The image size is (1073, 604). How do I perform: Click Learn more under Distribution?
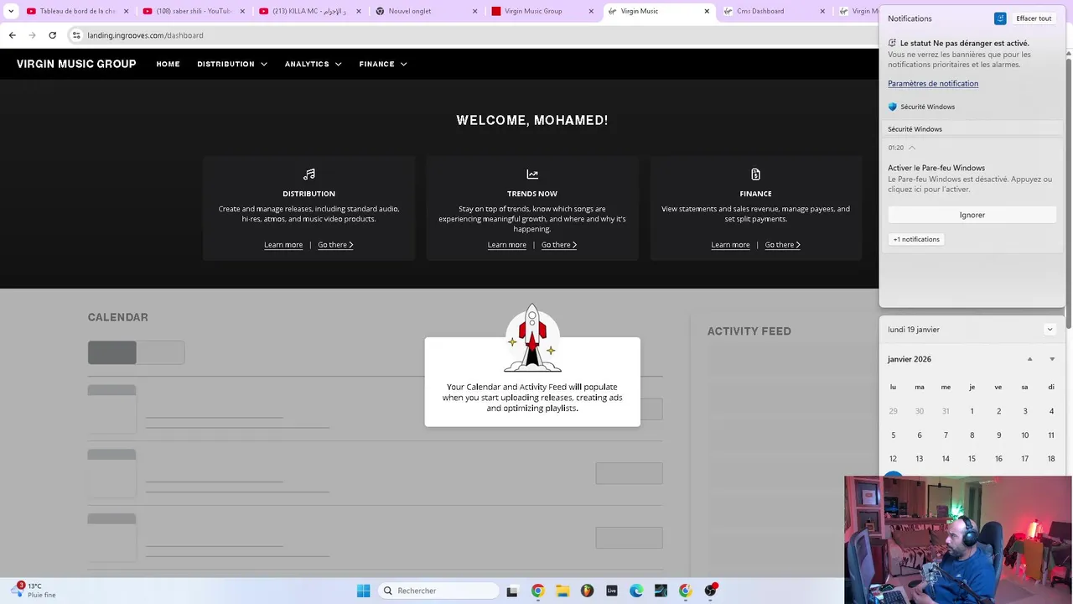tap(283, 245)
